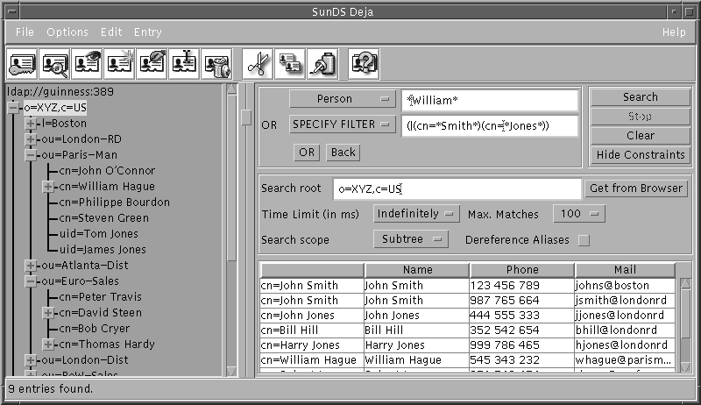Click the copy entry cards icon
Screen dimensions: 701x405
[x=290, y=64]
